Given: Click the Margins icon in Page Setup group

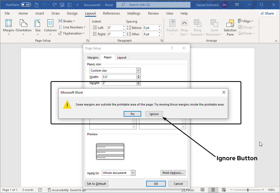Looking at the screenshot, I should tap(8, 24).
